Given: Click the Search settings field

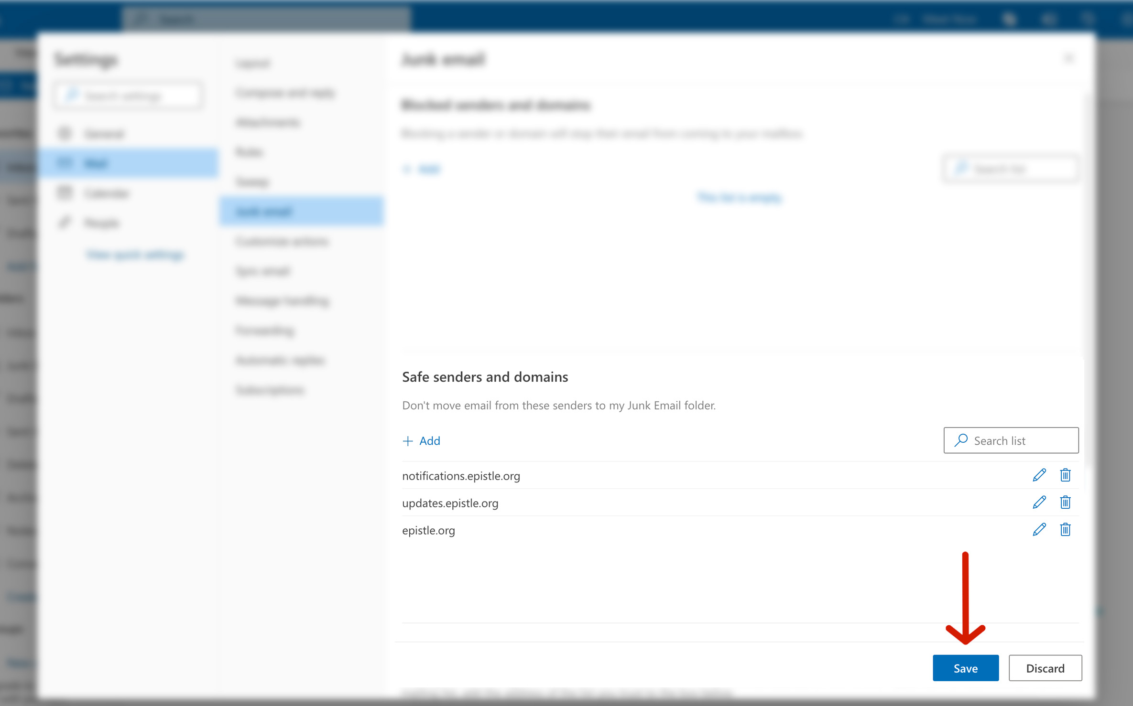Looking at the screenshot, I should click(x=128, y=96).
